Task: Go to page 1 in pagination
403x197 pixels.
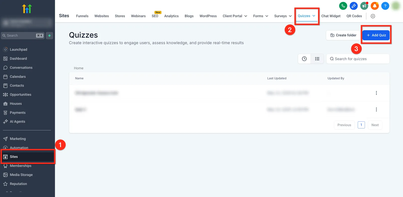Action: pyautogui.click(x=361, y=125)
